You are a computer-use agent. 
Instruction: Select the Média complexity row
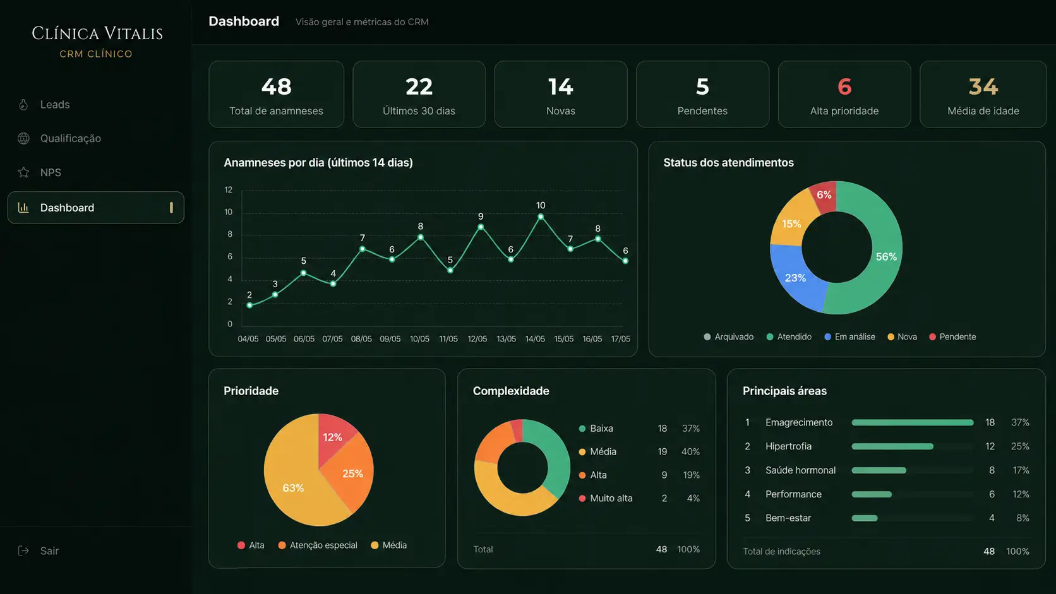click(639, 452)
